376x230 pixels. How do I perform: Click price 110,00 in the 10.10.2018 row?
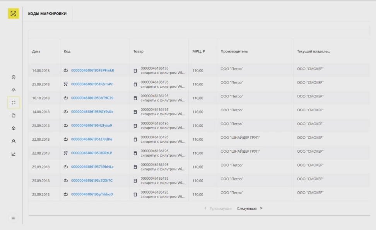pyautogui.click(x=198, y=98)
